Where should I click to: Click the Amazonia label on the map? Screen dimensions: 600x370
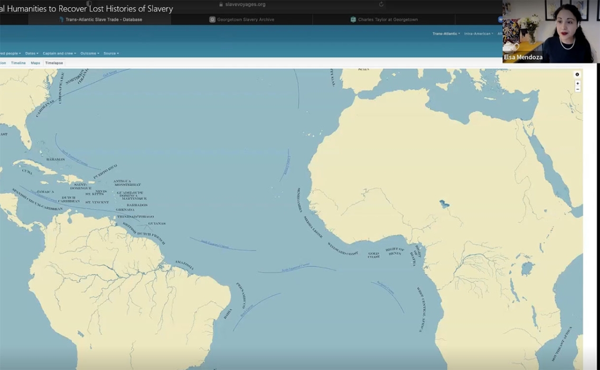184,265
